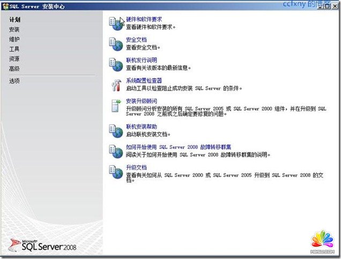Viewport: 341px width, 259px height.
Task: Select 计划 in the left sidebar
Action: (x=14, y=20)
